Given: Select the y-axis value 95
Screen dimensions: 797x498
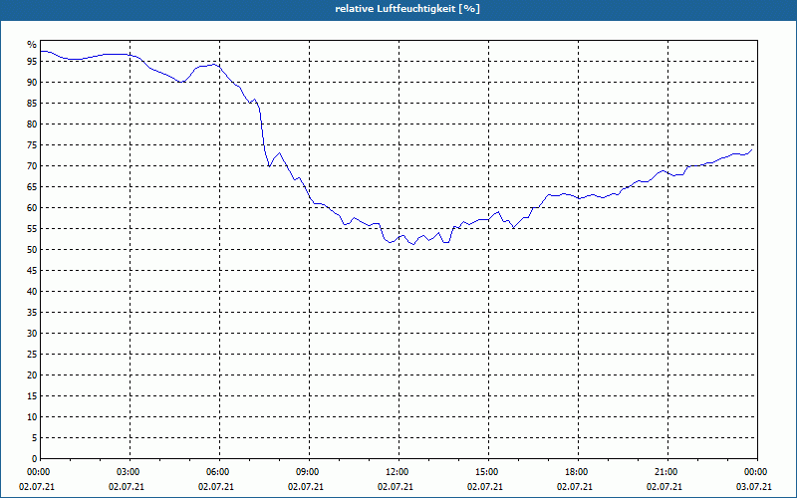Looking at the screenshot, I should pyautogui.click(x=32, y=62).
